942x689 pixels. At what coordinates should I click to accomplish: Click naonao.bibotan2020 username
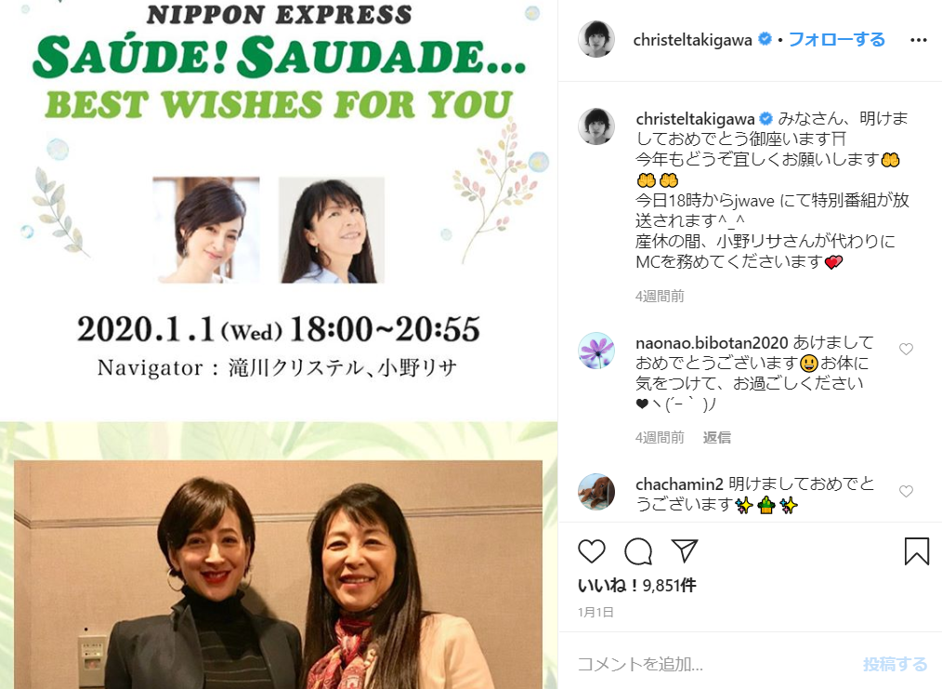(x=712, y=343)
